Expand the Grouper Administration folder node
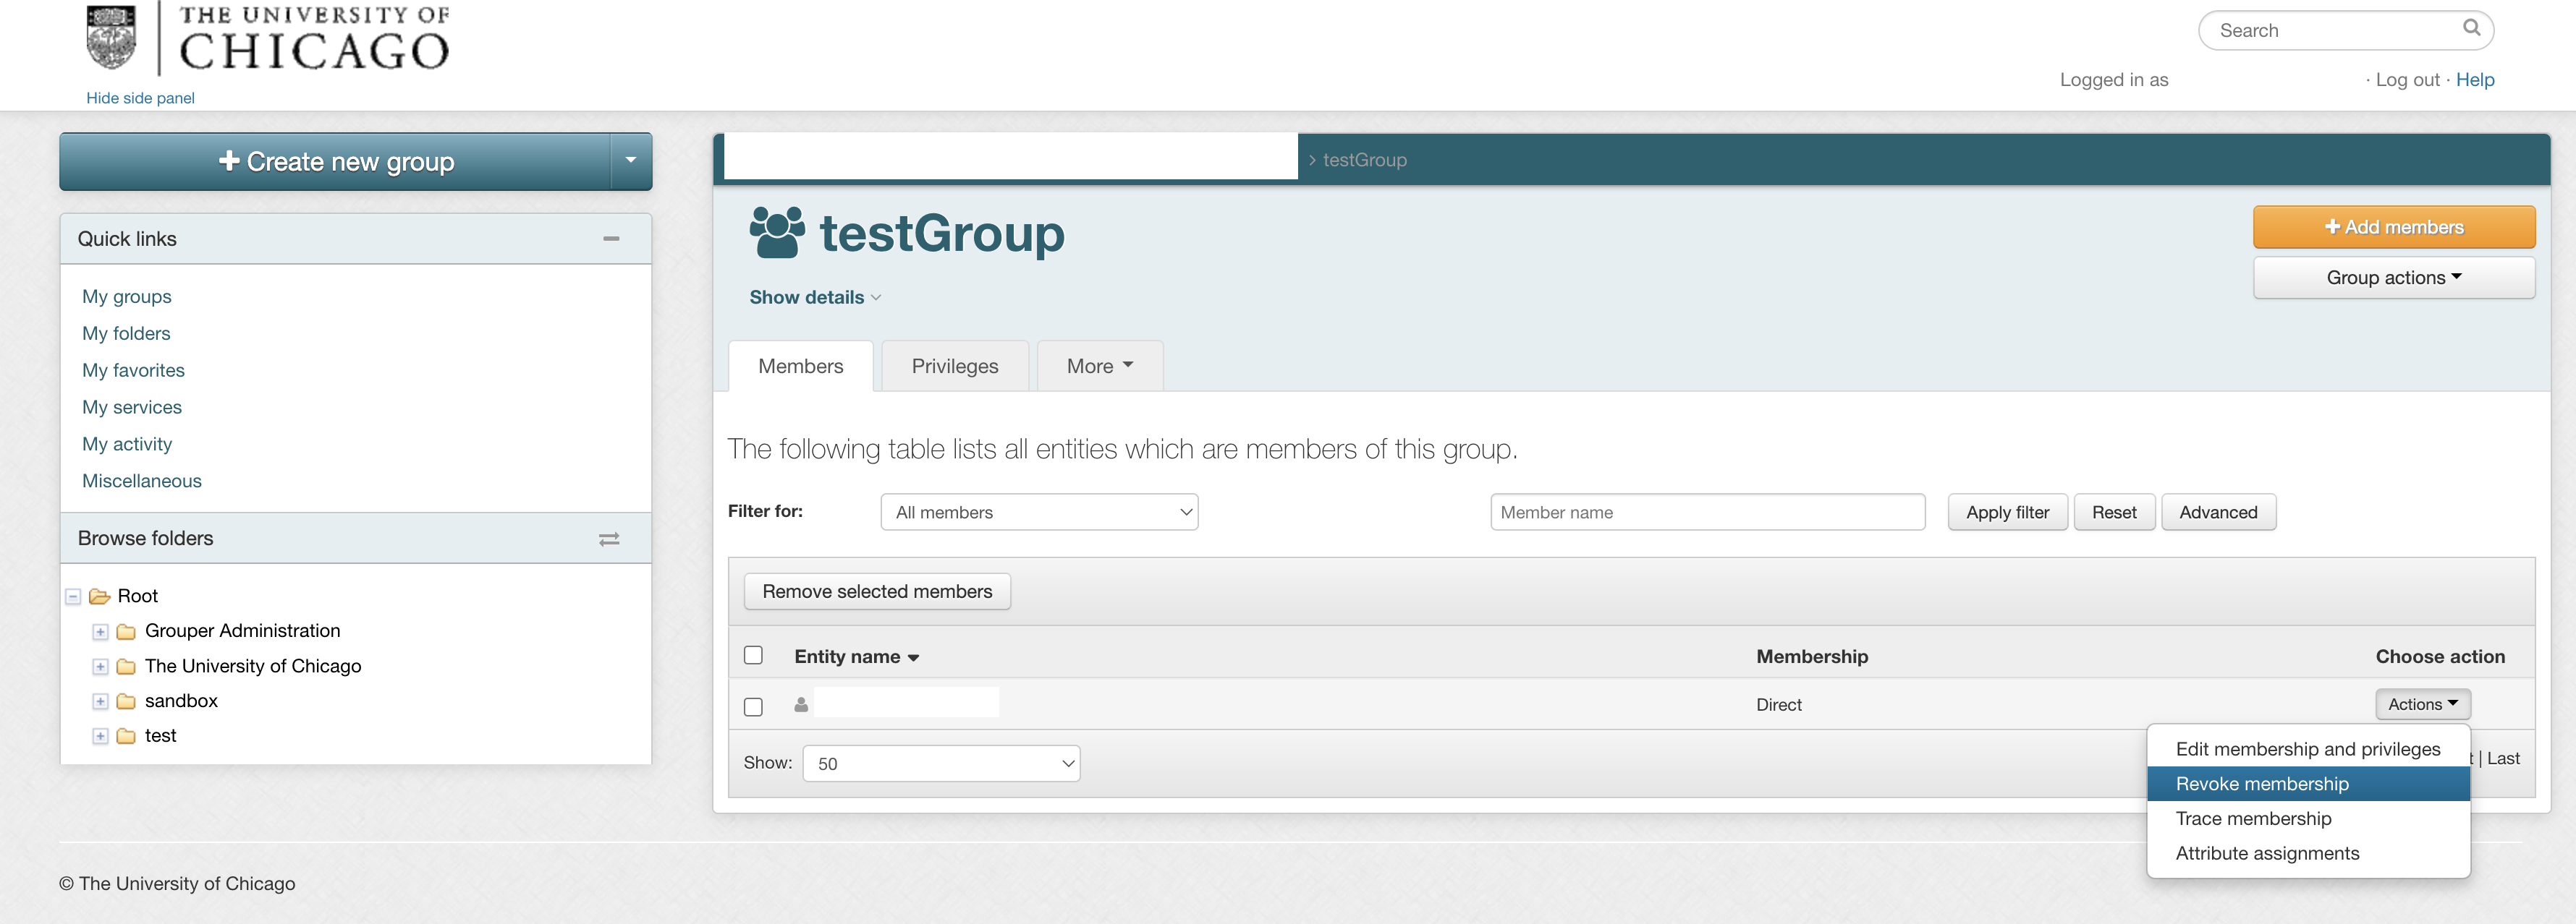The height and width of the screenshot is (924, 2576). (x=100, y=631)
